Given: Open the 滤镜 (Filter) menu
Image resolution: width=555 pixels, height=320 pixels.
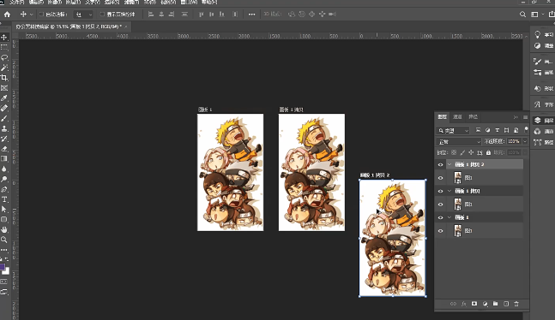Looking at the screenshot, I should pos(131,2).
